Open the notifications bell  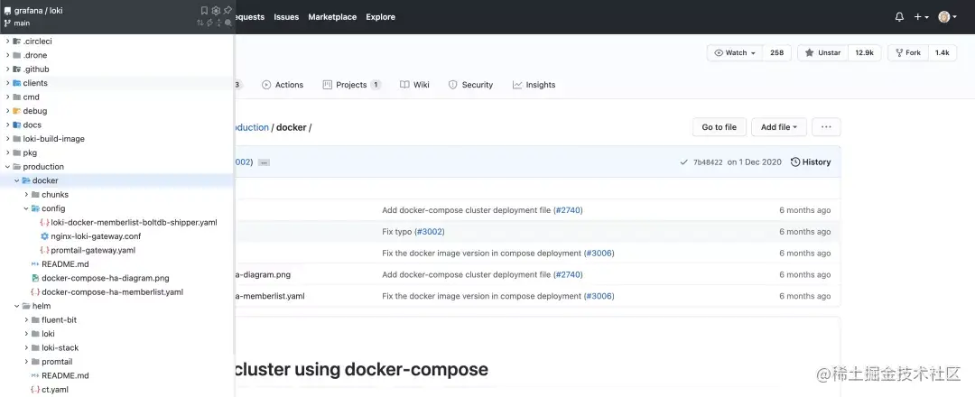click(x=899, y=16)
